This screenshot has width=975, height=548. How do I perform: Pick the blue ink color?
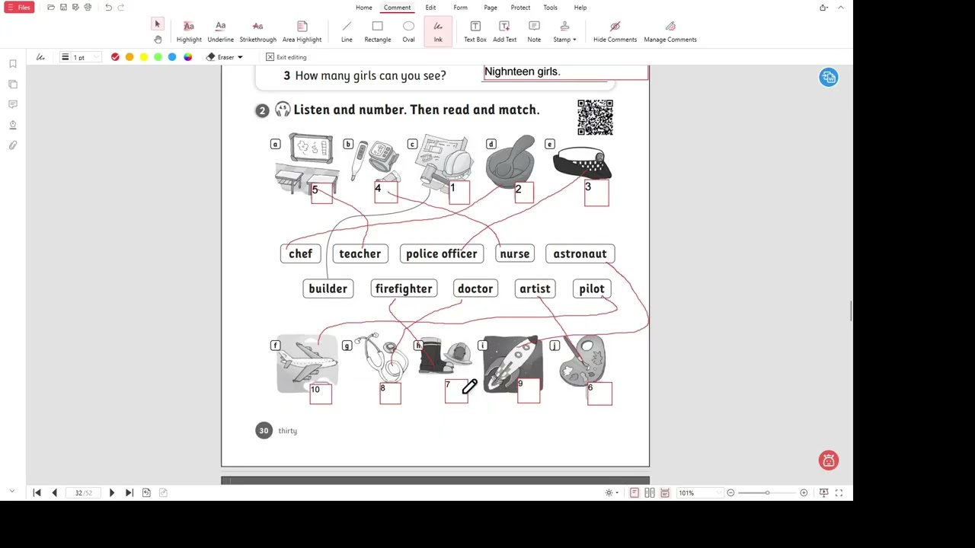[172, 57]
